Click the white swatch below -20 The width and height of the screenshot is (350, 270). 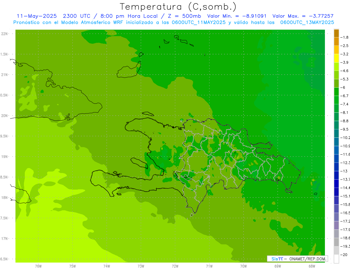[336, 259]
